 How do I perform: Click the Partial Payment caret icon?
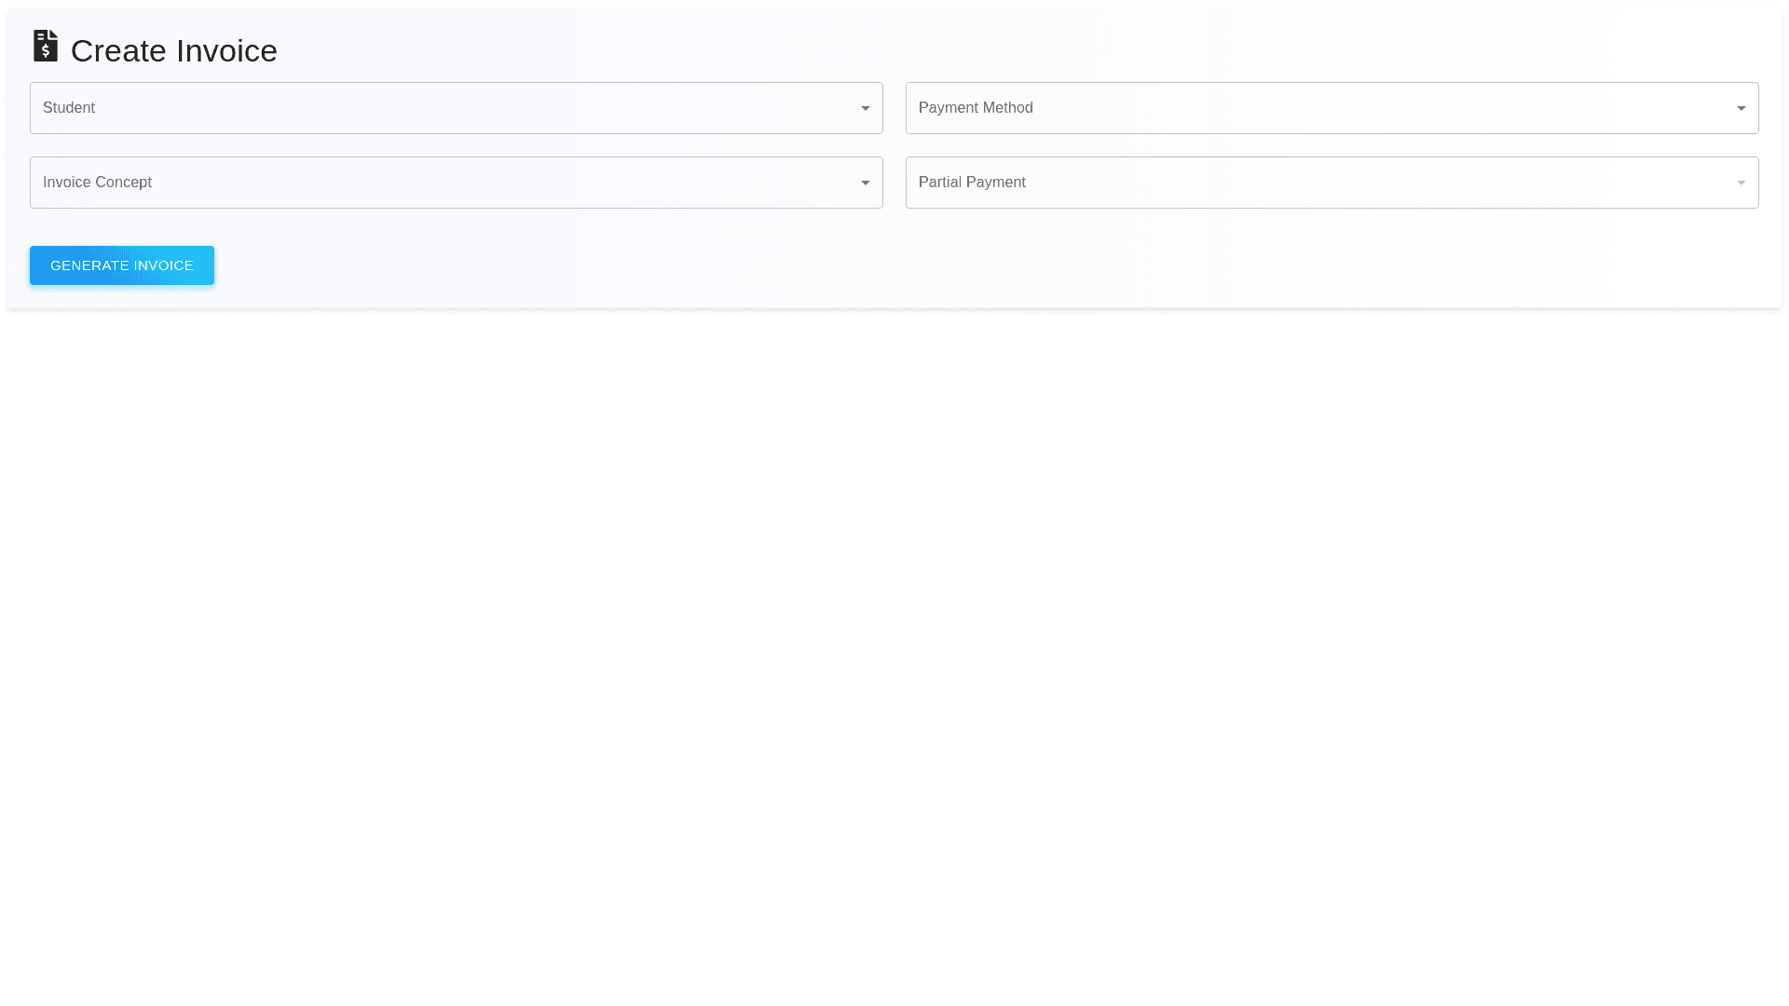point(1741,184)
